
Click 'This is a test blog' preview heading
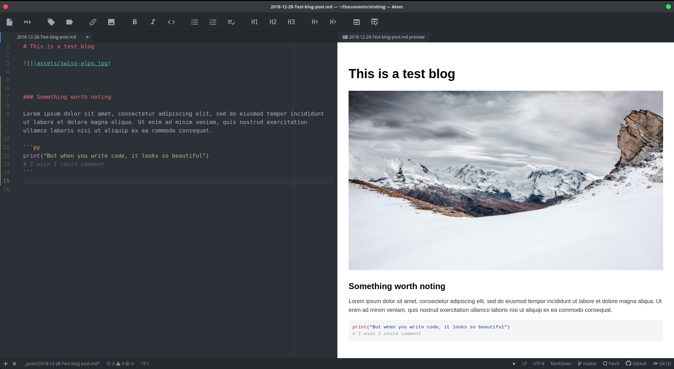402,74
